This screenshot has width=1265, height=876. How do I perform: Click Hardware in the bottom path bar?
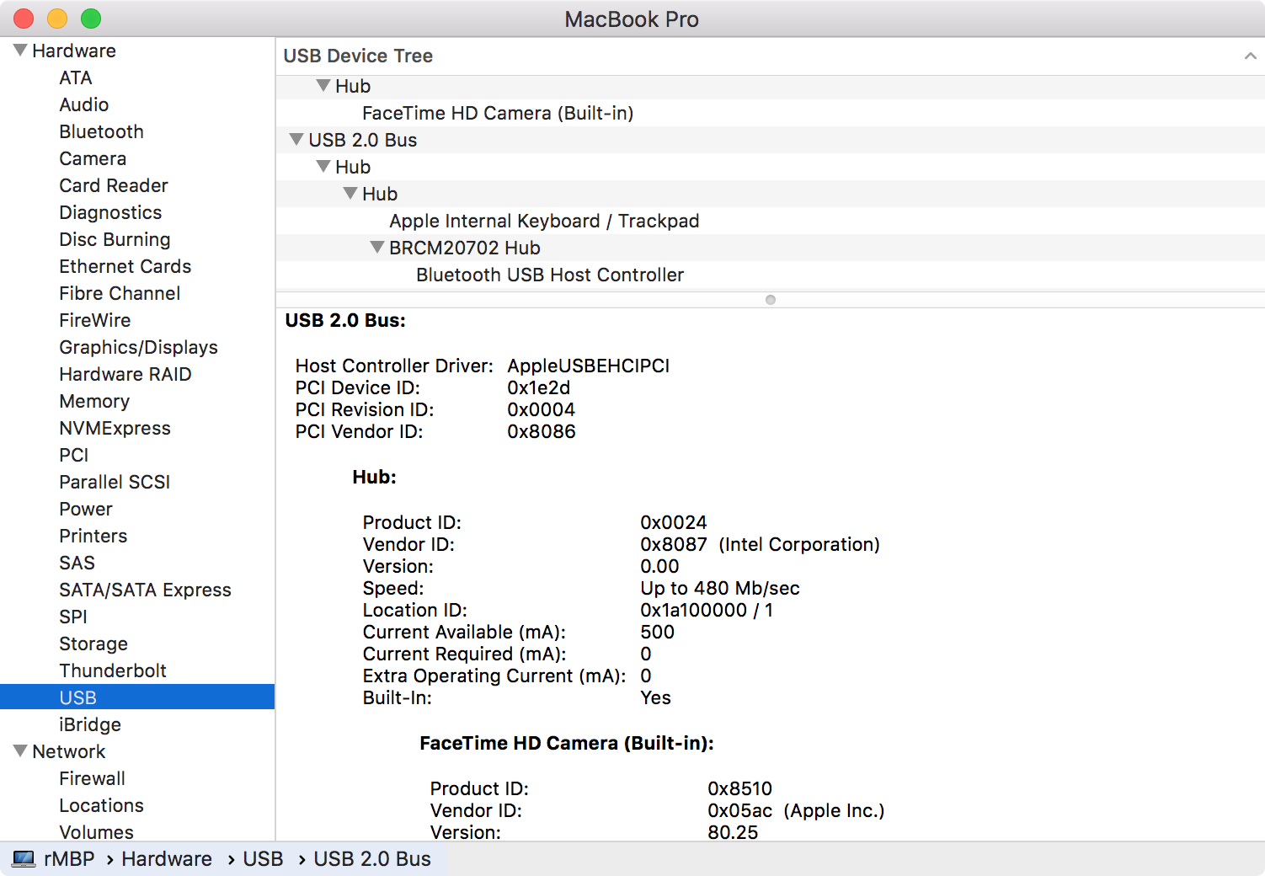click(167, 858)
